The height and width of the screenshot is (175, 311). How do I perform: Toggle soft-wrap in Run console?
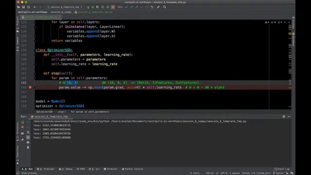(28, 132)
